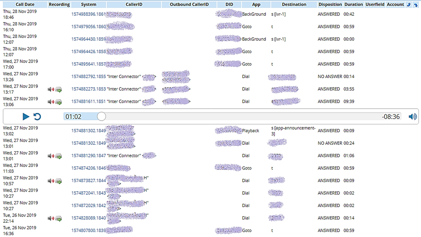Click the audio progress slider handle
The height and width of the screenshot is (237, 421).
click(102, 116)
